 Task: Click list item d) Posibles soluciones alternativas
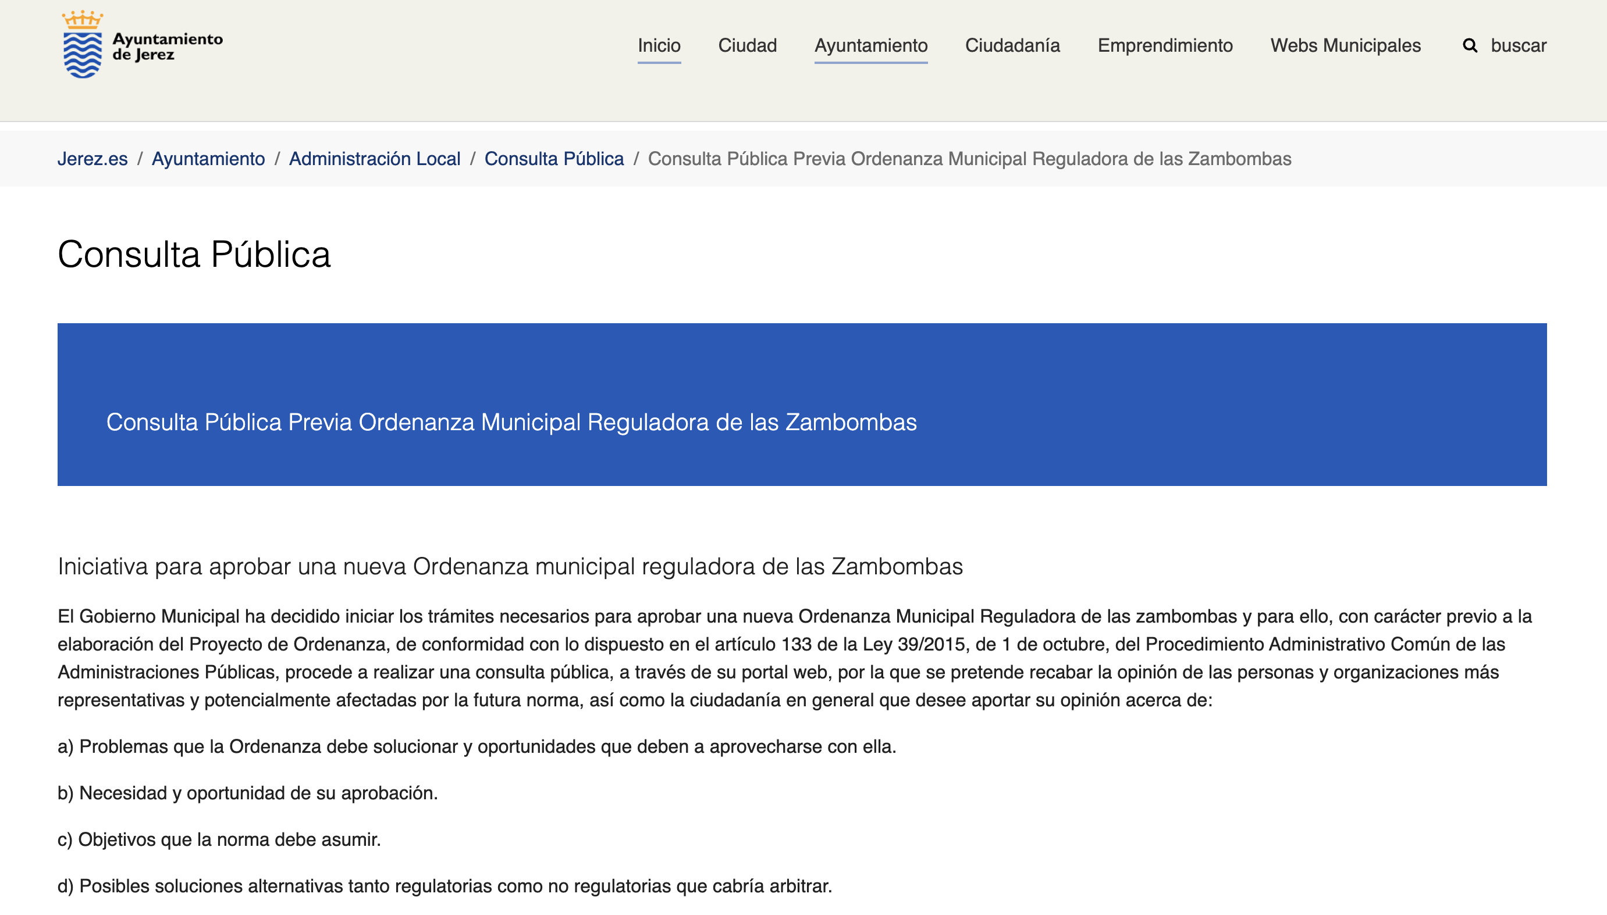[x=444, y=886]
